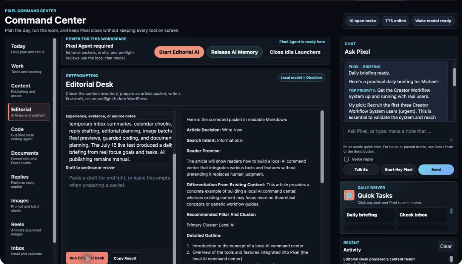Click the Local model + Obsidian badge
462x264 pixels.
point(301,78)
